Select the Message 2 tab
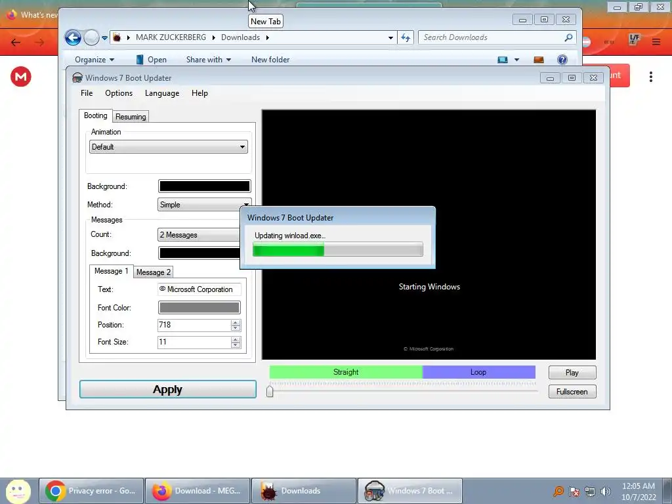672x504 pixels. [154, 272]
